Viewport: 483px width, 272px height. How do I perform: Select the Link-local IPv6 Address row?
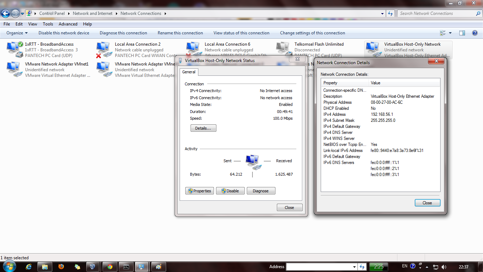pos(380,151)
